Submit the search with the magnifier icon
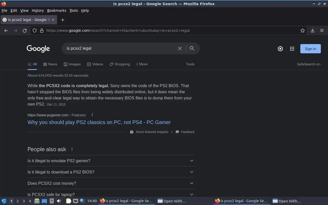 [192, 48]
